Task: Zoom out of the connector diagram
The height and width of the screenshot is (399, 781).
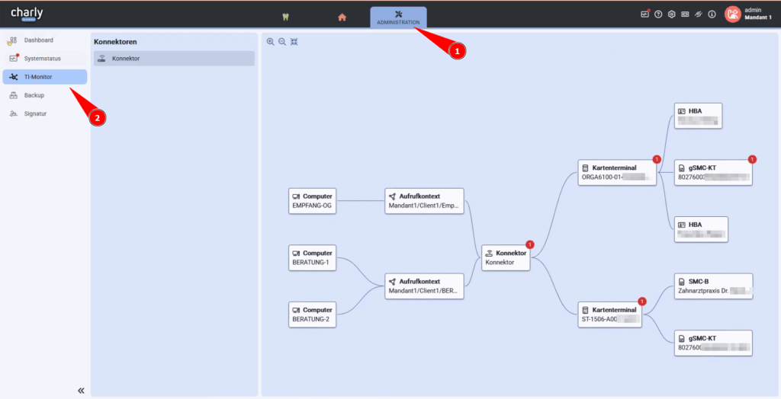Action: point(282,42)
